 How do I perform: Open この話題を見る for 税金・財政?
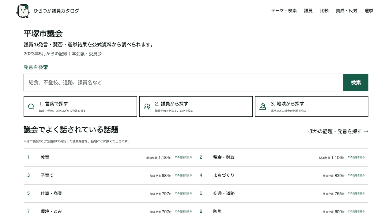pyautogui.click(x=356, y=157)
